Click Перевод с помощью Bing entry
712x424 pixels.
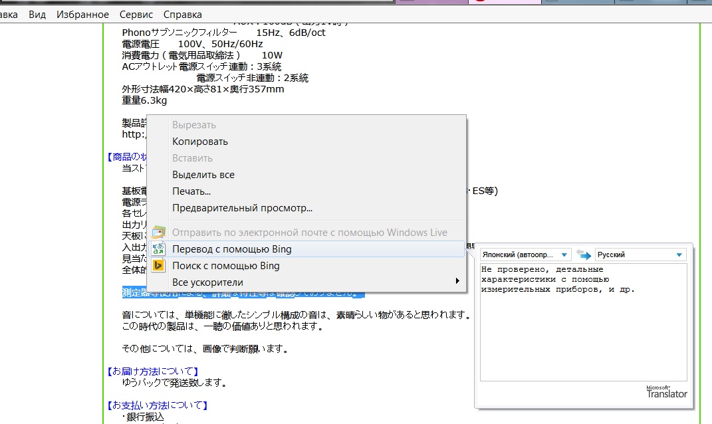pyautogui.click(x=306, y=249)
